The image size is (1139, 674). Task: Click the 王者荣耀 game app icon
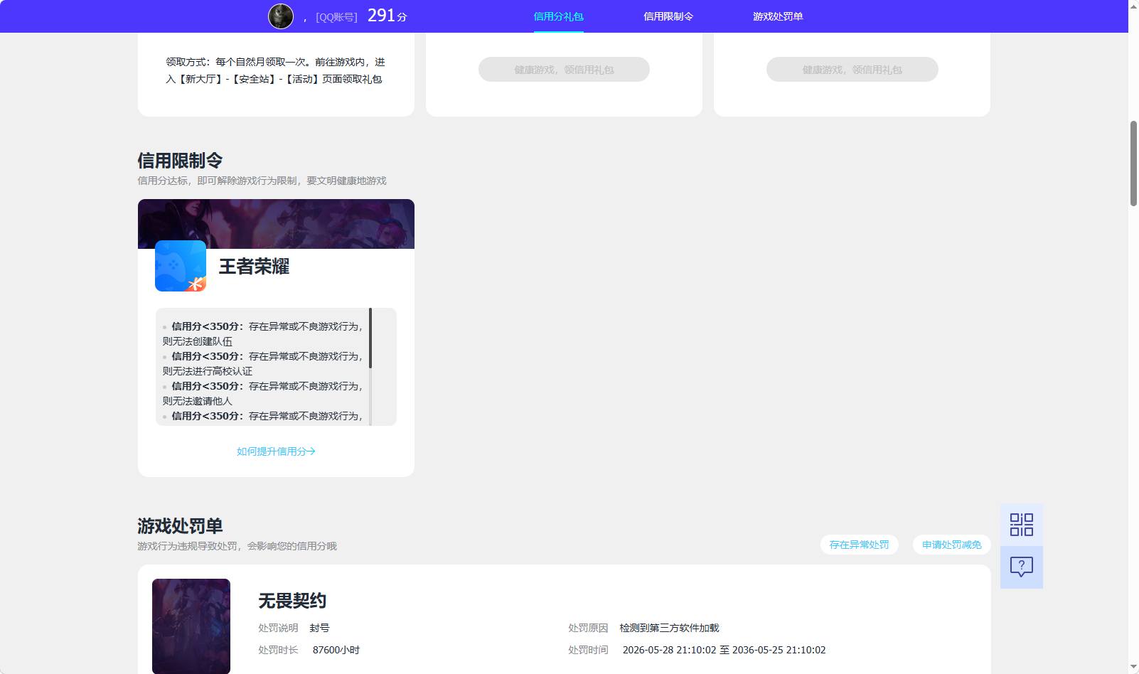(x=181, y=266)
